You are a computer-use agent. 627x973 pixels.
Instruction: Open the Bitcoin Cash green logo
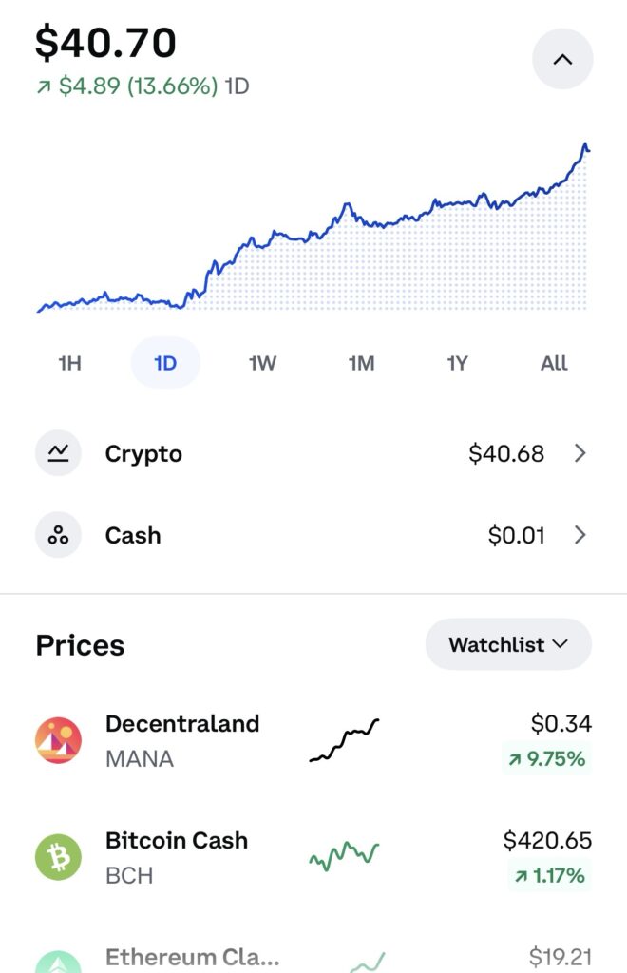click(x=58, y=857)
